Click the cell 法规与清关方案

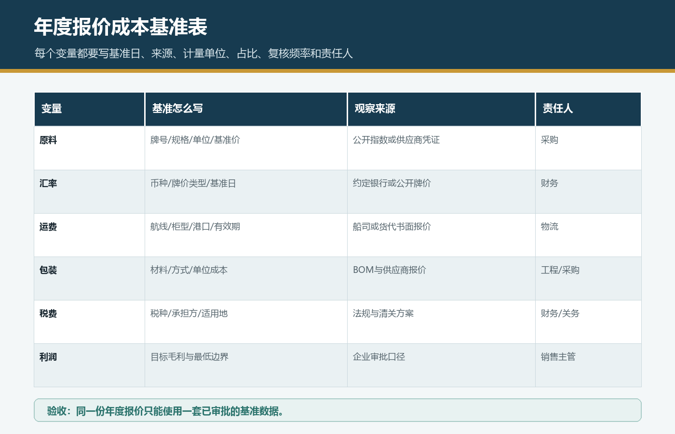click(441, 322)
